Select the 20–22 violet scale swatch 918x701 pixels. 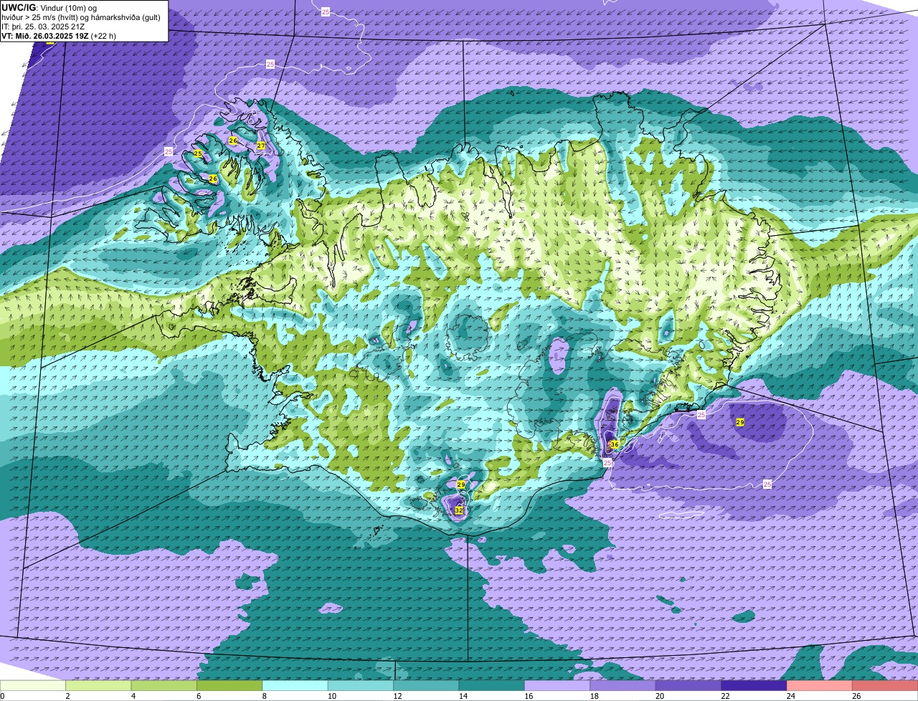(x=688, y=685)
